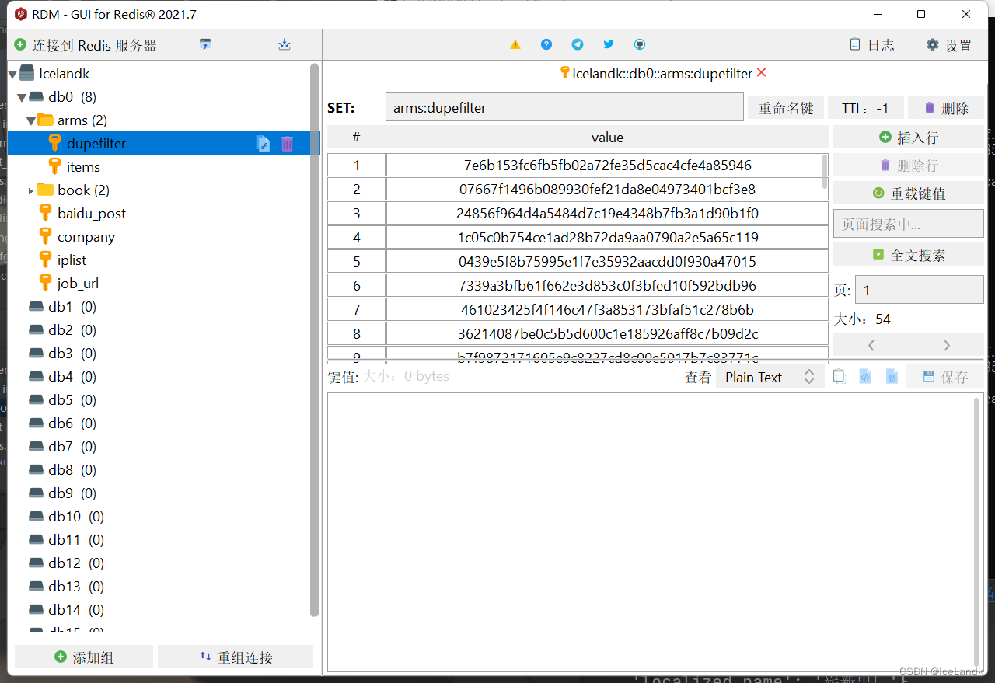995x683 pixels.
Task: Select the iplist key
Action: (x=72, y=260)
